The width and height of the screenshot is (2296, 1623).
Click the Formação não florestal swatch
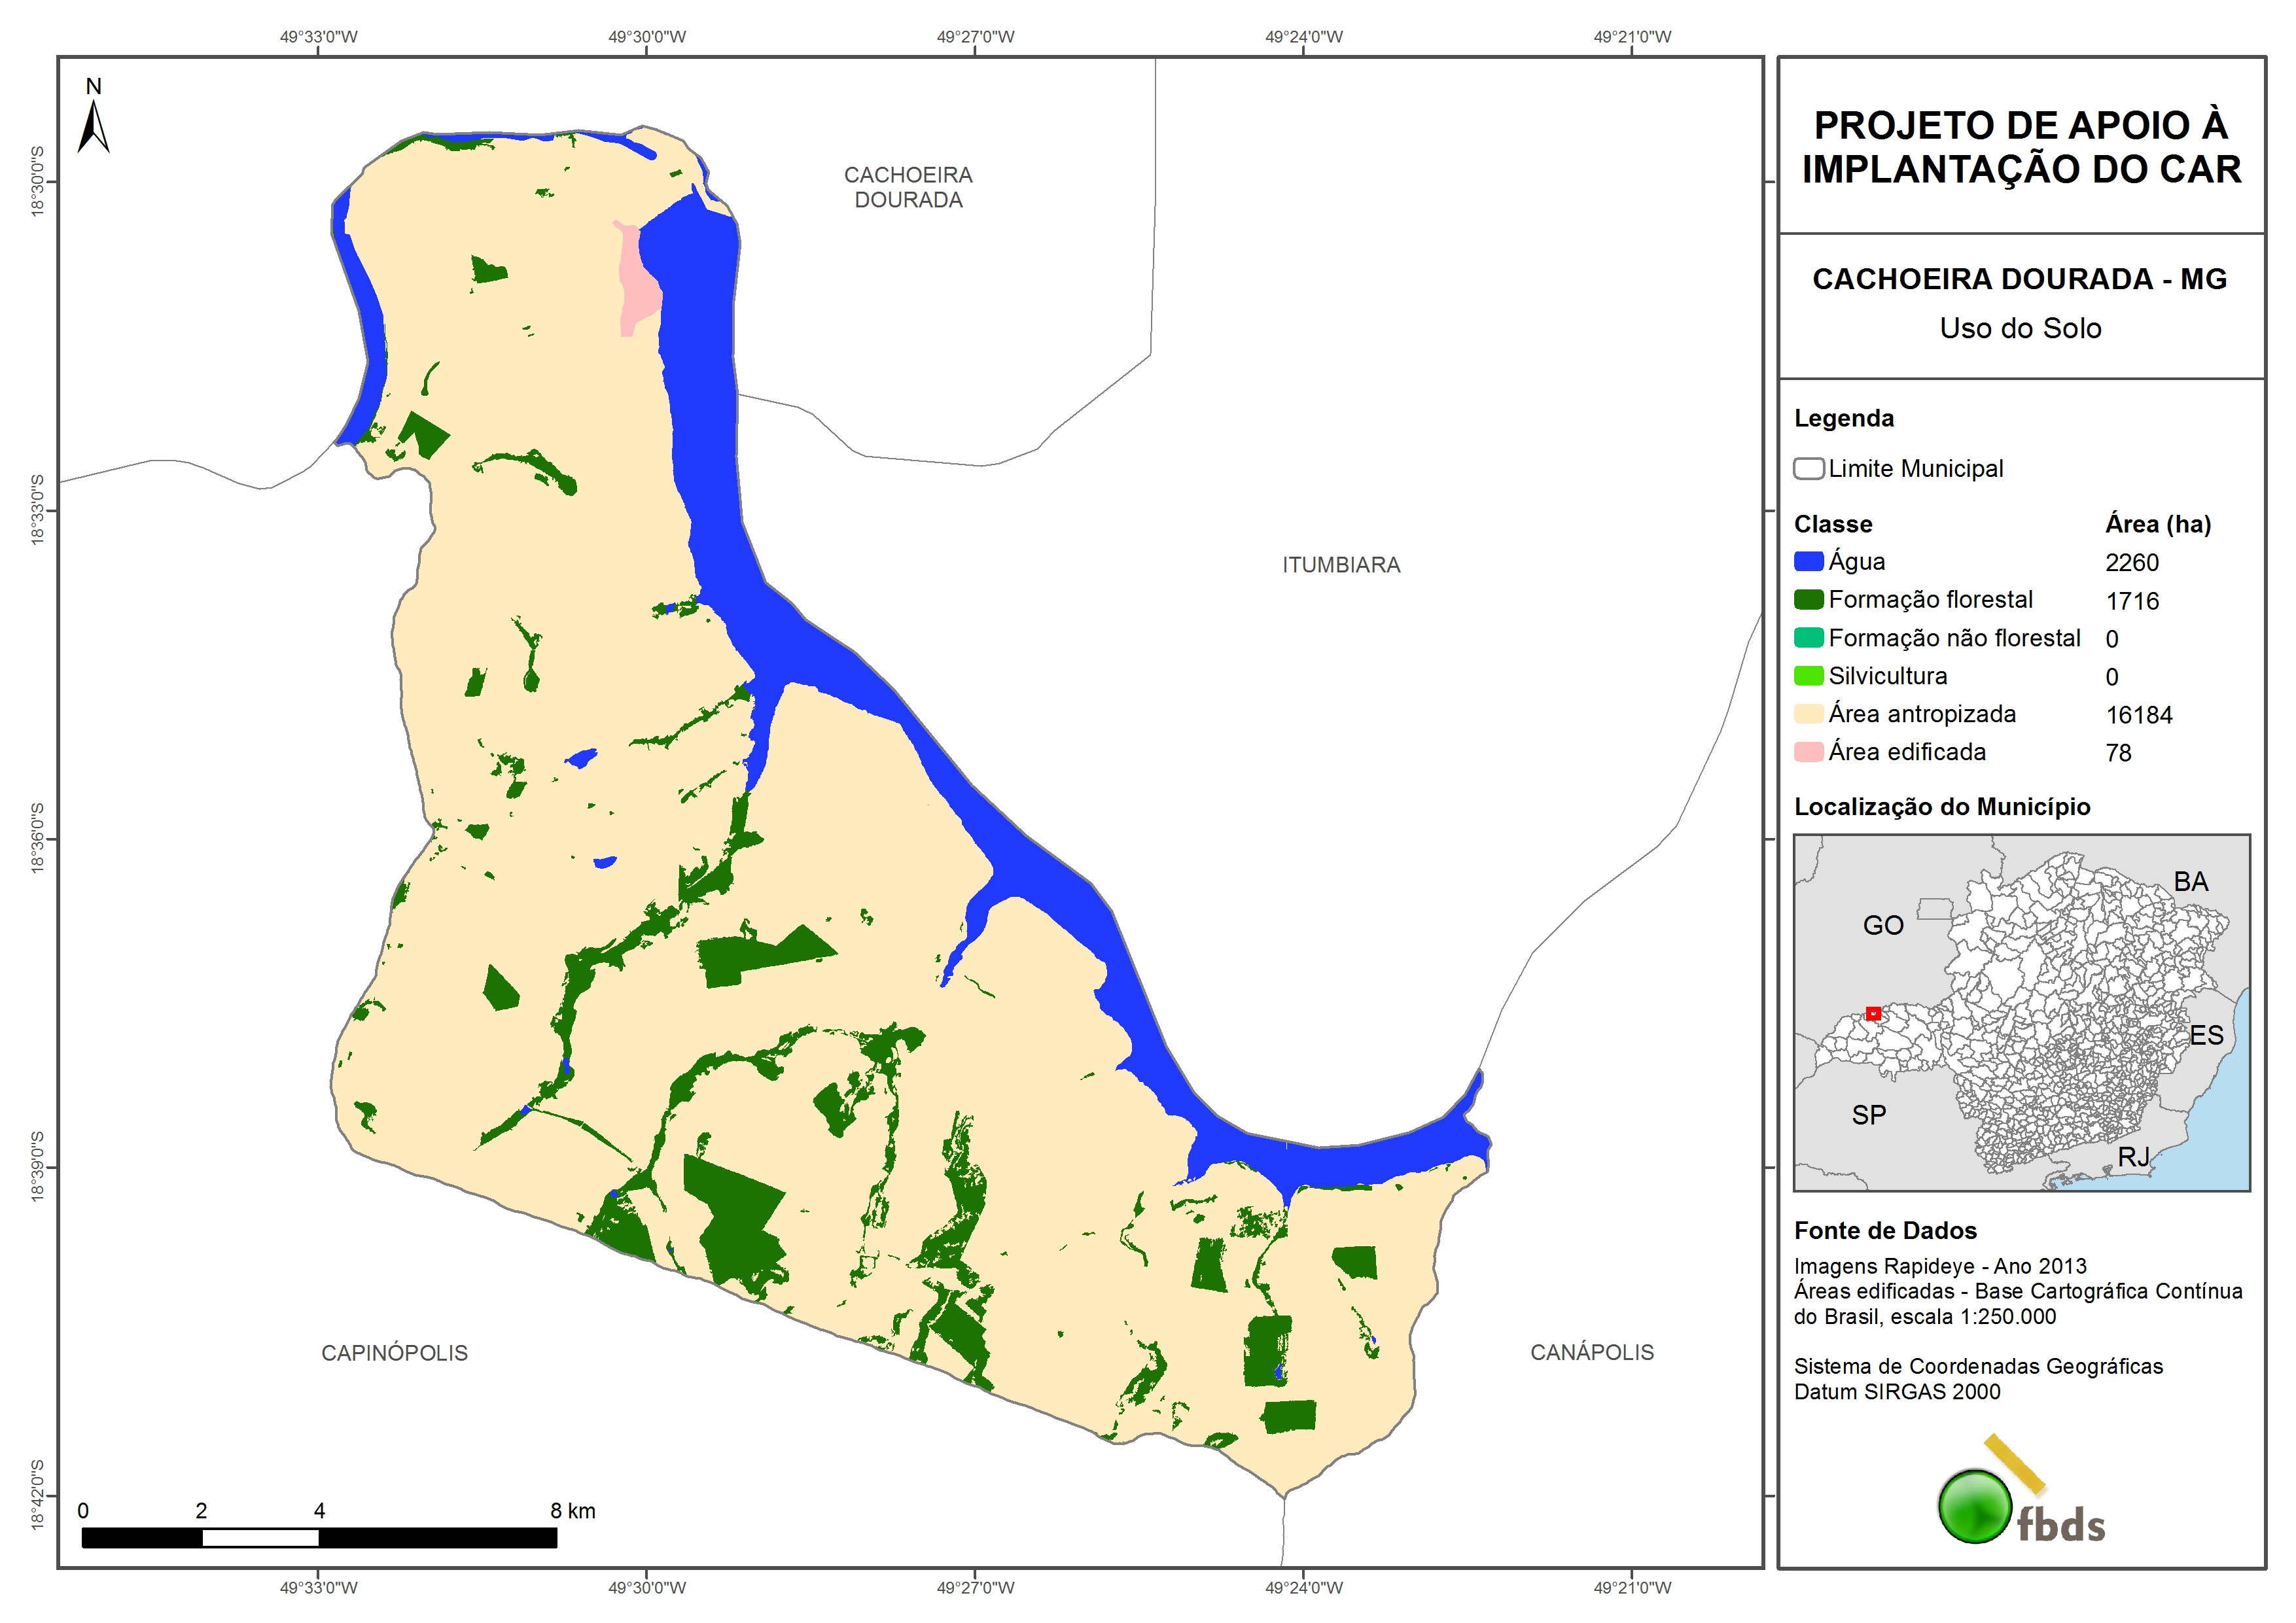[x=1808, y=638]
